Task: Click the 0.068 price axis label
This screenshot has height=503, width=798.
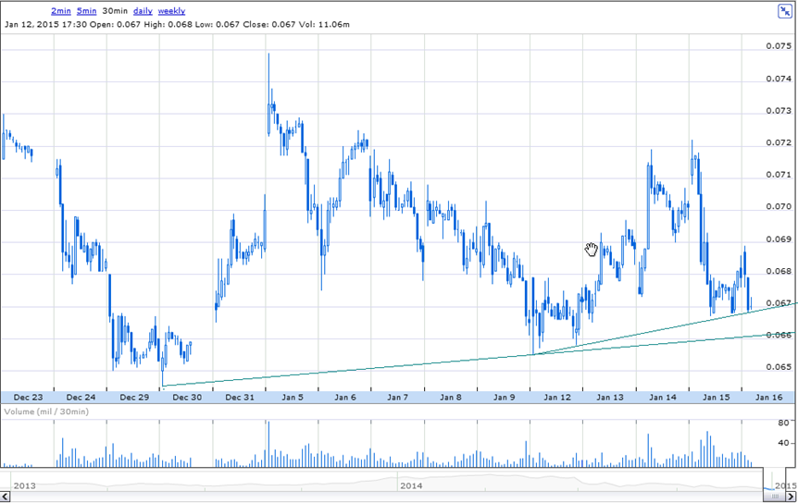Action: tap(779, 271)
